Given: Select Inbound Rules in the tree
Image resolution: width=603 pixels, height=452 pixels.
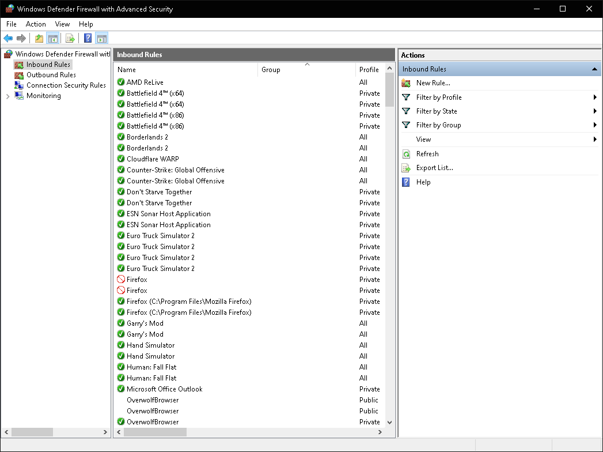Looking at the screenshot, I should [x=48, y=65].
